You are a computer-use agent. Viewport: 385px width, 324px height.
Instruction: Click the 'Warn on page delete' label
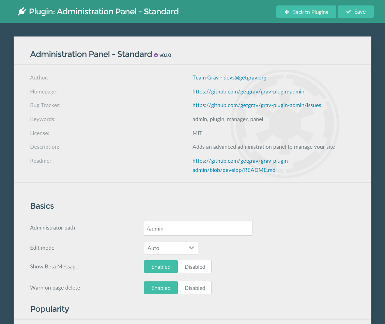[55, 288]
